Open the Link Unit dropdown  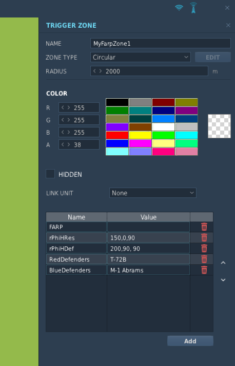(x=153, y=193)
